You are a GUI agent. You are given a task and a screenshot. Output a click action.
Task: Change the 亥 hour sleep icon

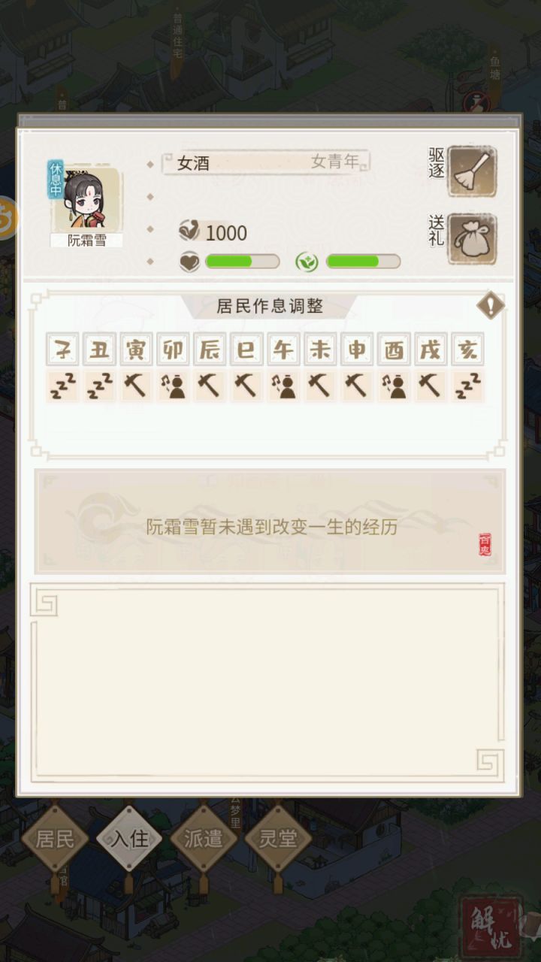pyautogui.click(x=468, y=386)
